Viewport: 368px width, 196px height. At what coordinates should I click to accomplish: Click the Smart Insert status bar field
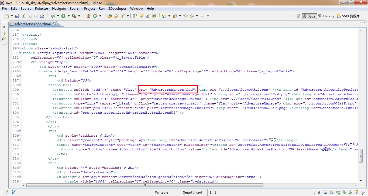coord(192,192)
